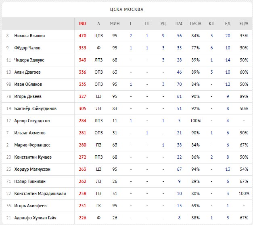Click Зайнутдинов's pass accuracy 92%

[x=195, y=108]
